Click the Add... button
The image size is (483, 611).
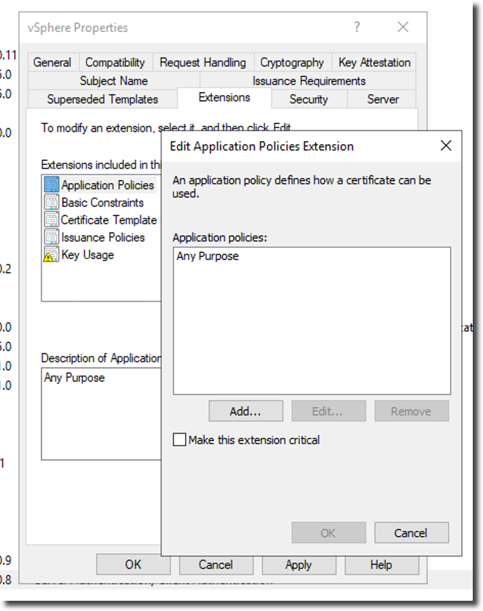coord(246,411)
